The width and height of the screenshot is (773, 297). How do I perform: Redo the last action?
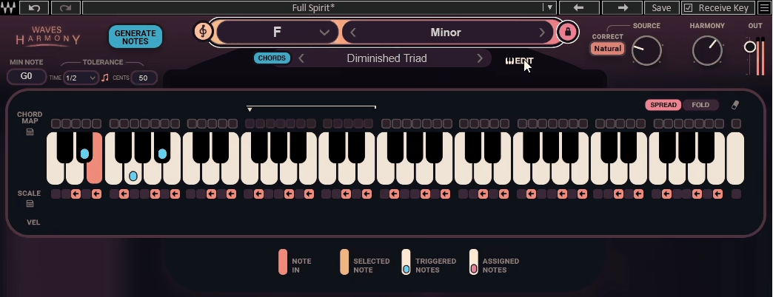(x=65, y=7)
